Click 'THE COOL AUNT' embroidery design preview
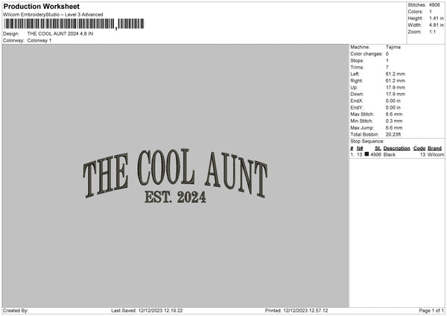 [x=175, y=173]
